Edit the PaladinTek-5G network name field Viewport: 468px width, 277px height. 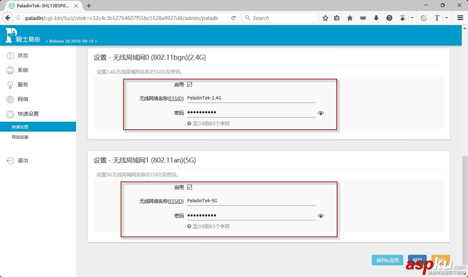(251, 201)
